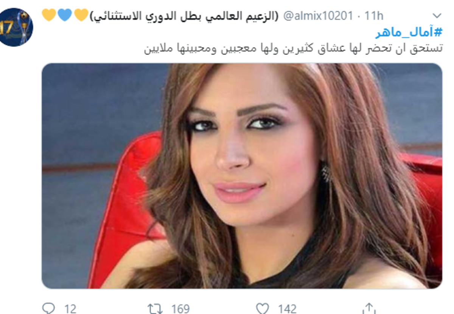Open the share tweet icon
The height and width of the screenshot is (314, 454).
coord(368,308)
